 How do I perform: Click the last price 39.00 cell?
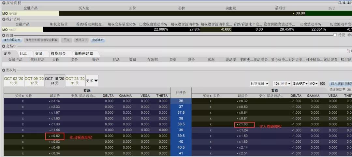click(x=300, y=13)
